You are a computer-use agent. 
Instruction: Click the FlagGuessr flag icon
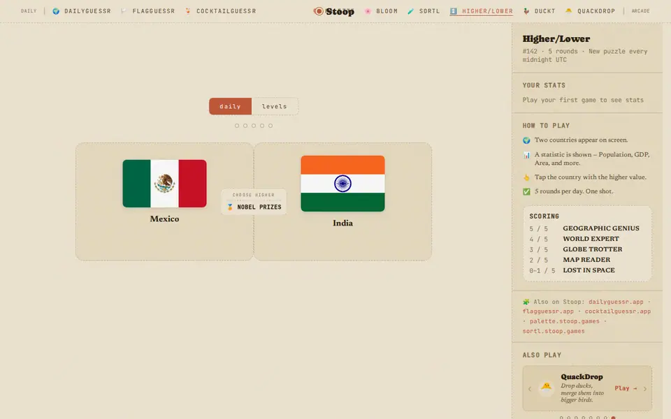(124, 11)
